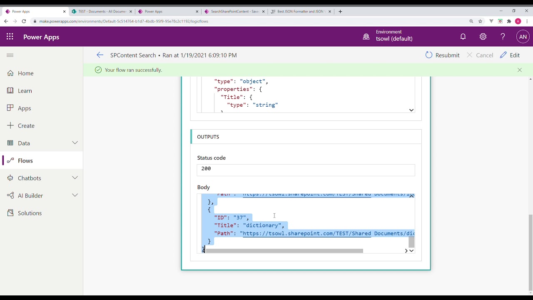Click the page vertical scrollbar thumb
533x300 pixels.
pos(530,252)
